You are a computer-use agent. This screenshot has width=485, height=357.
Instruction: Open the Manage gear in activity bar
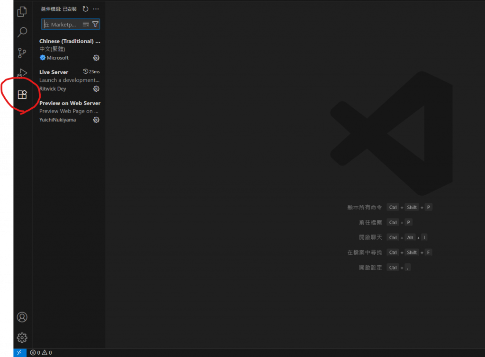(x=22, y=338)
